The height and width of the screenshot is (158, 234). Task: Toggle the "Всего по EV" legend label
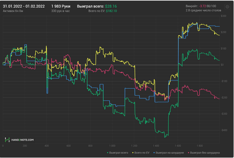pos(141,152)
